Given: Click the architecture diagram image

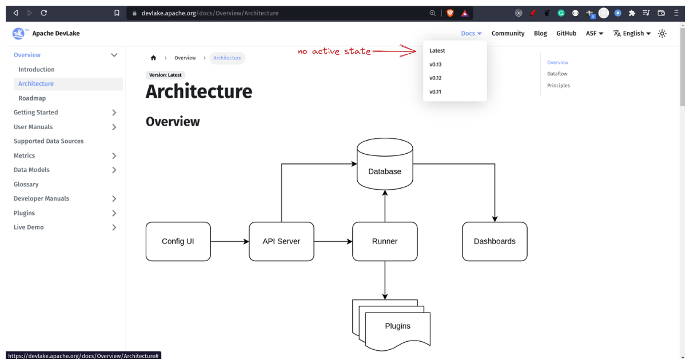Looking at the screenshot, I should click(336, 245).
